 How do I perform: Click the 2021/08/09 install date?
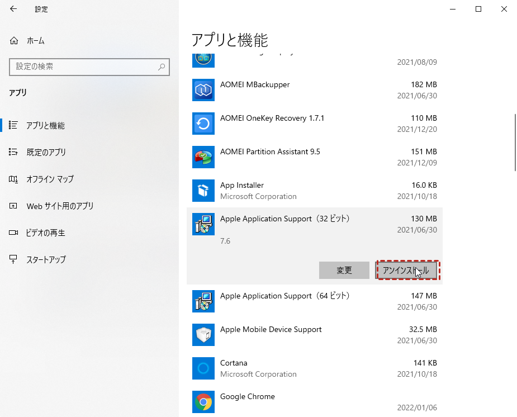(x=417, y=62)
